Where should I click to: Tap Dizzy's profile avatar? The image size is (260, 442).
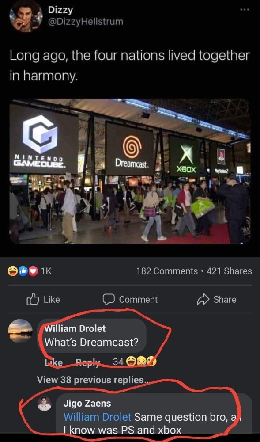pyautogui.click(x=26, y=16)
